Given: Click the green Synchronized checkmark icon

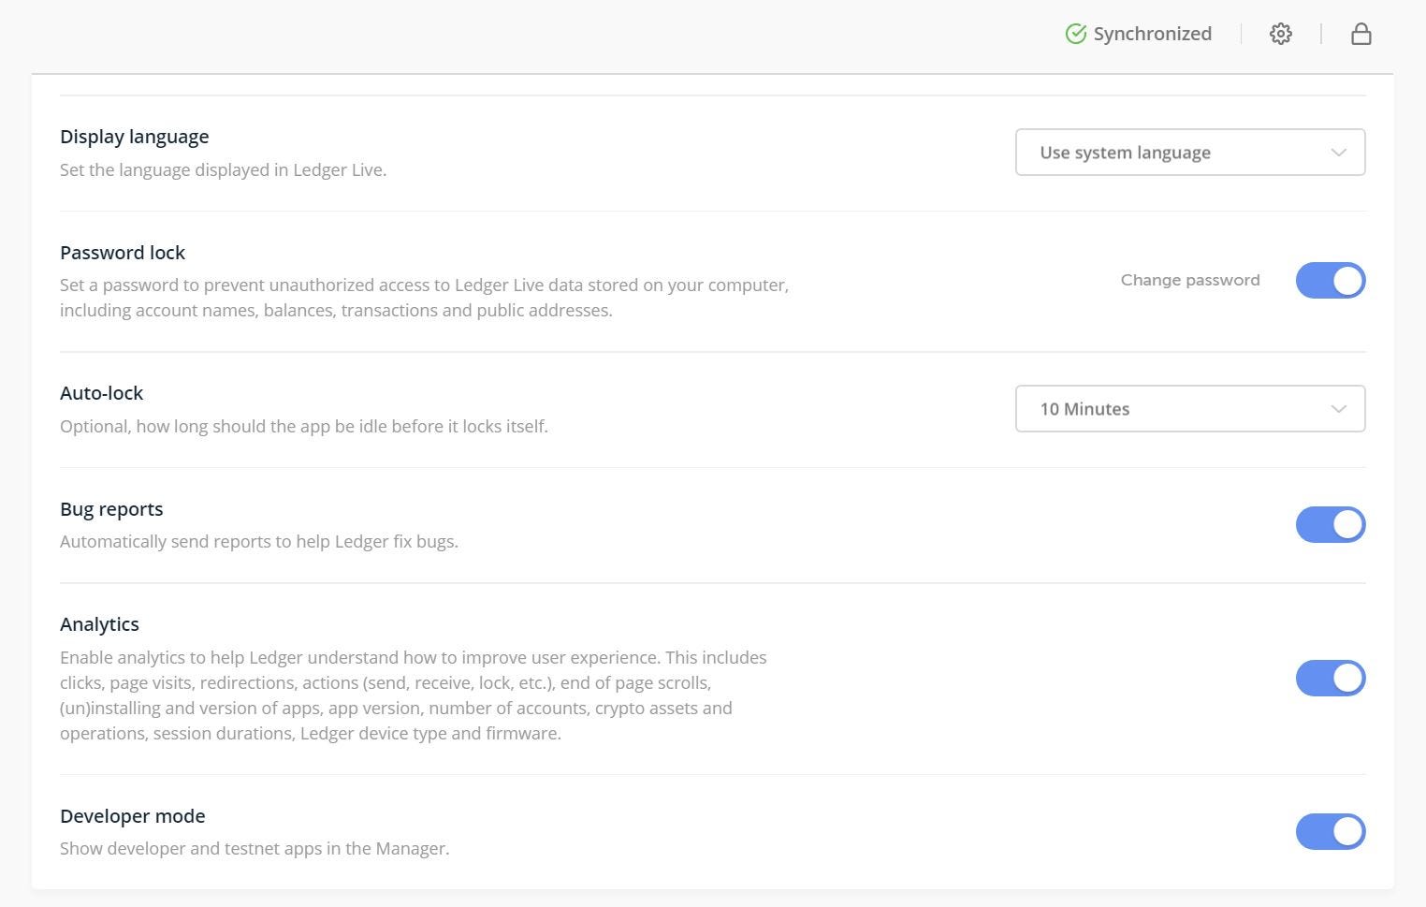Looking at the screenshot, I should (1076, 34).
